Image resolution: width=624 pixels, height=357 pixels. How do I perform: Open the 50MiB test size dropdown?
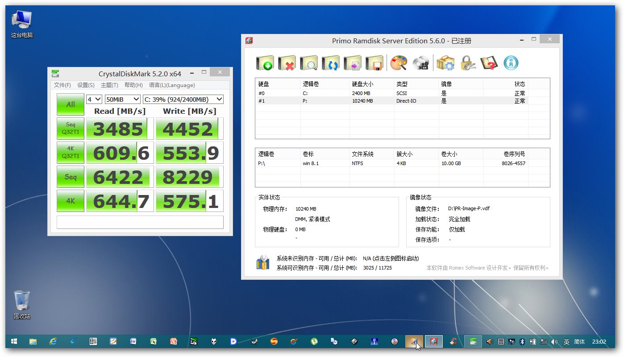click(123, 99)
